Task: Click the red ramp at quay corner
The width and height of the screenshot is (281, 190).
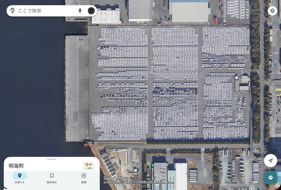Action: pos(89,143)
